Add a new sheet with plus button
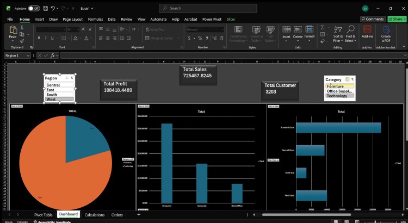Screen dimensions: 408x223 coord(139,214)
